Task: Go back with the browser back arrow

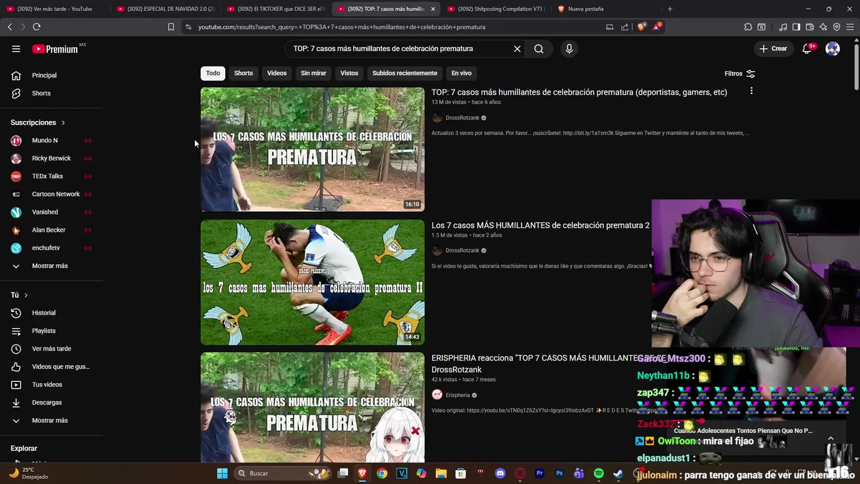Action: [9, 27]
